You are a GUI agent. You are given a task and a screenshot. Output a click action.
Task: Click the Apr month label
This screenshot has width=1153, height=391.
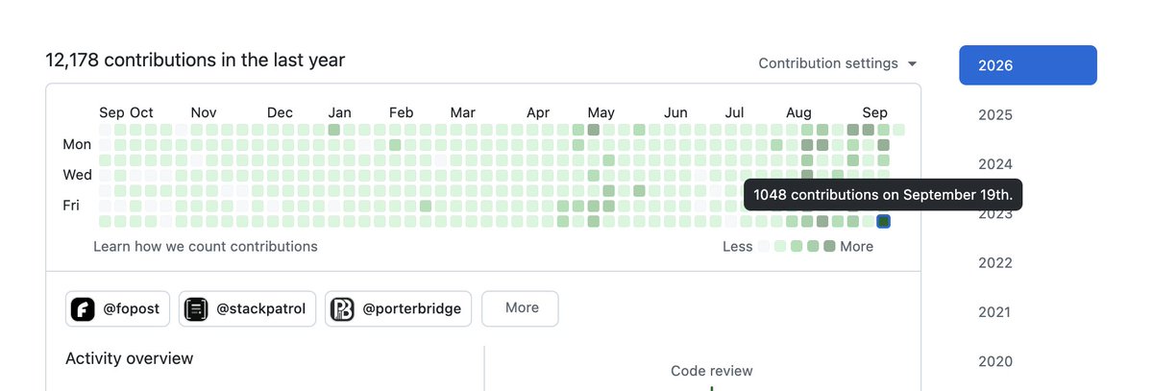(x=538, y=112)
